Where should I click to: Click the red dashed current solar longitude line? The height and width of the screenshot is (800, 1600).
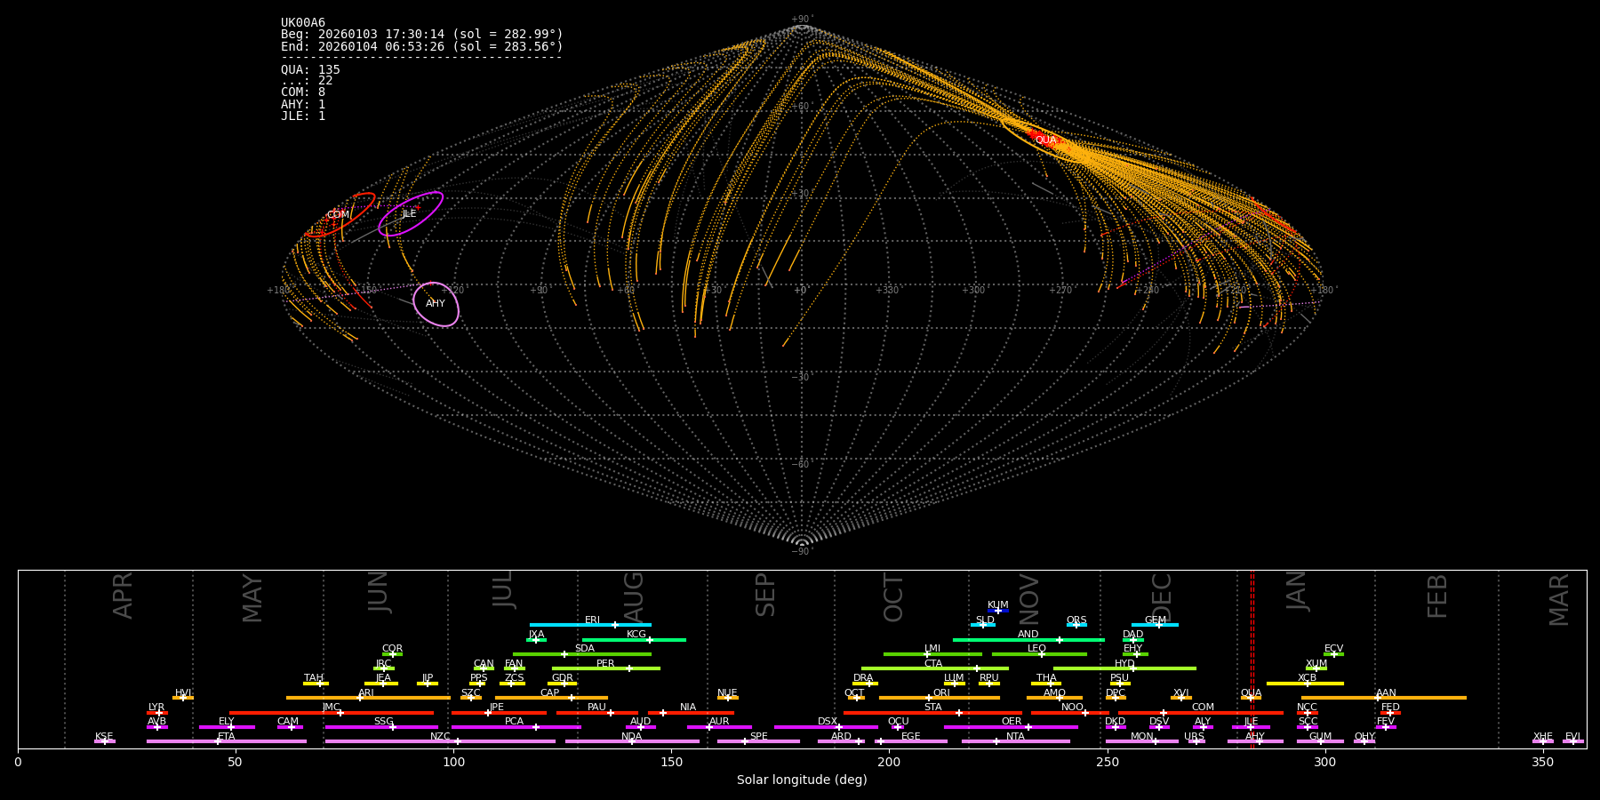(1252, 658)
